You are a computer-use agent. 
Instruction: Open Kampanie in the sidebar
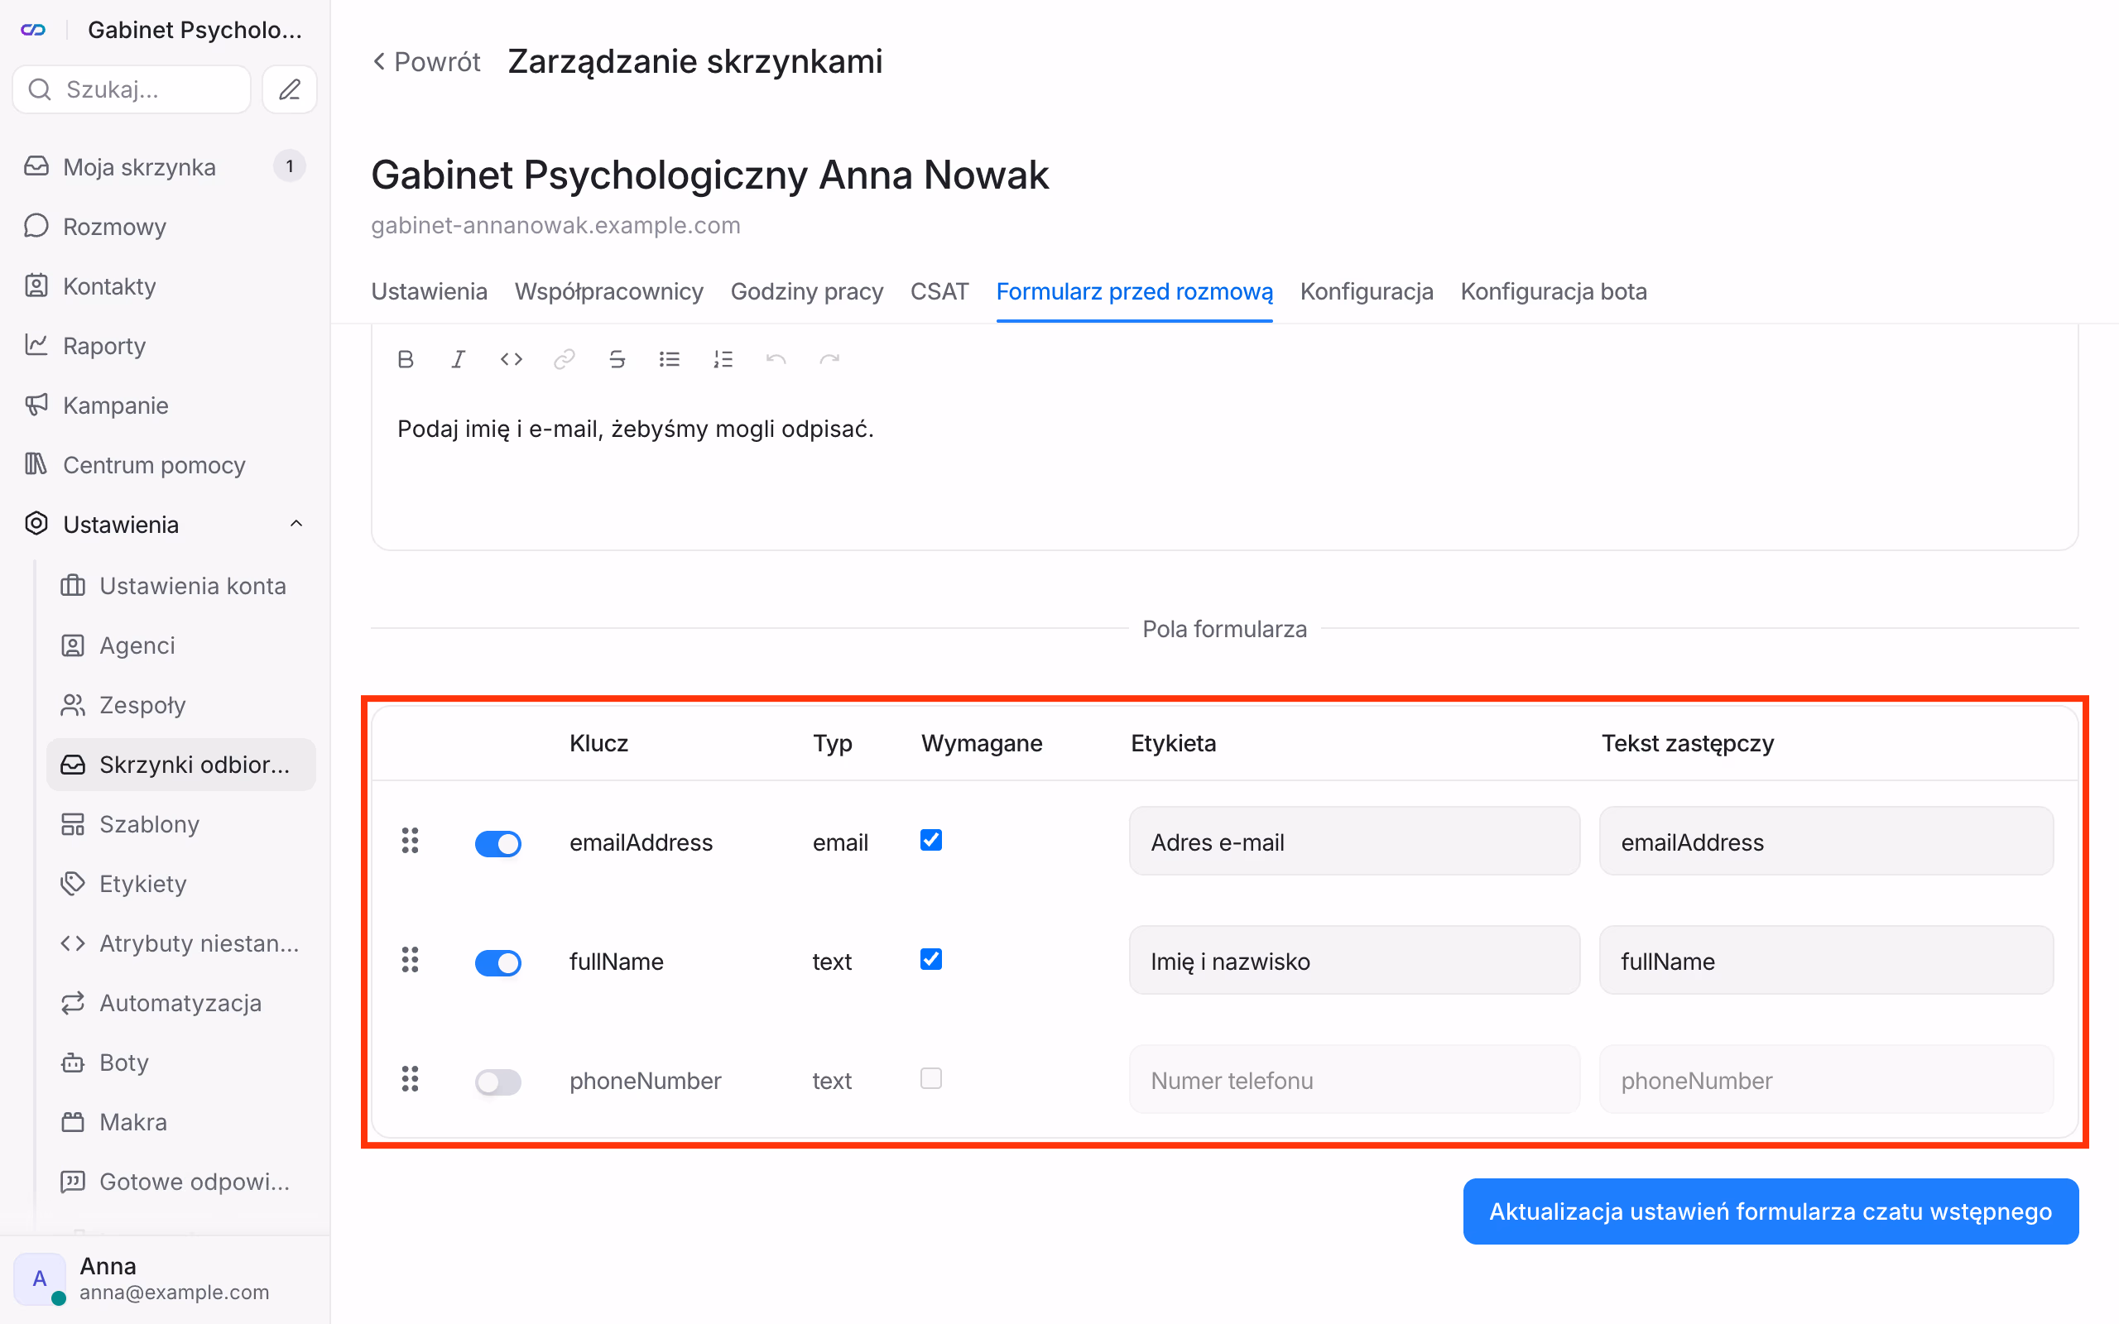(165, 405)
